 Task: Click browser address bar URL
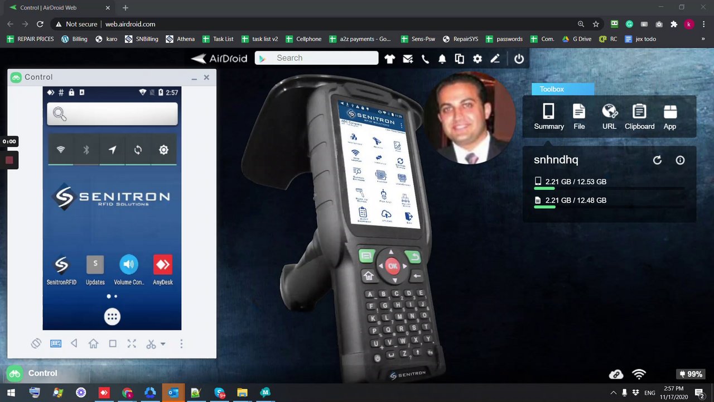[x=130, y=24]
